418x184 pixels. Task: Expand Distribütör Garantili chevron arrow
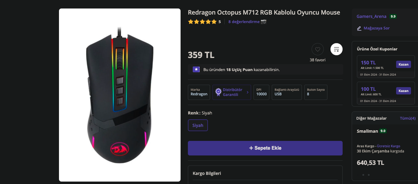[247, 92]
